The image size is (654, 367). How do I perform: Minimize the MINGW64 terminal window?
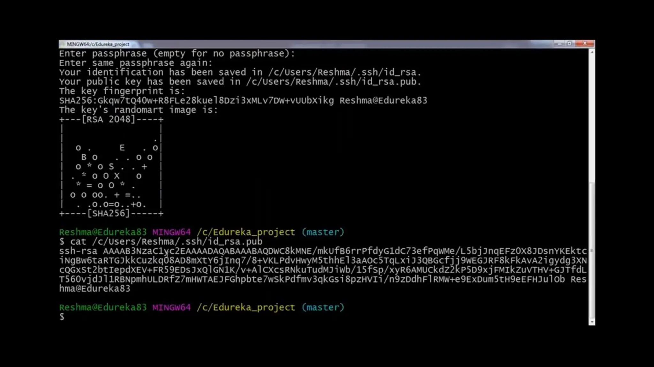point(559,43)
